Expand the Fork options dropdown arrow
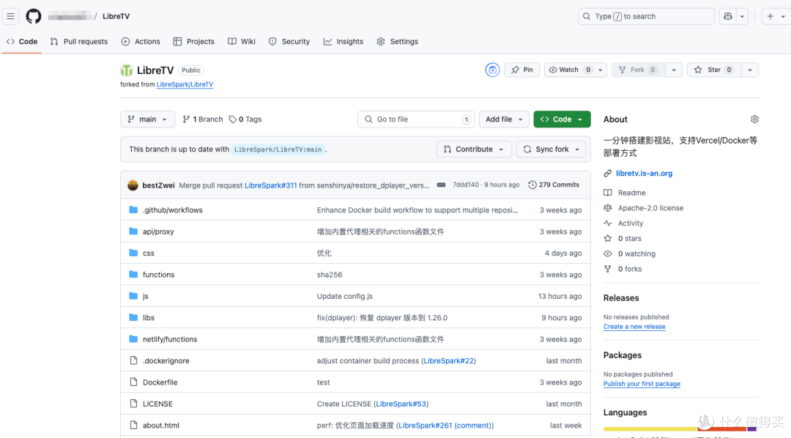Screen dimensions: 791x438 674,70
